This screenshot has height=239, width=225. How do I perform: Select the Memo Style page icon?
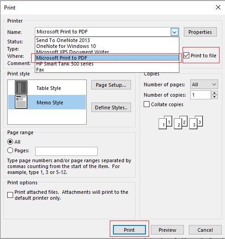[x=21, y=102]
